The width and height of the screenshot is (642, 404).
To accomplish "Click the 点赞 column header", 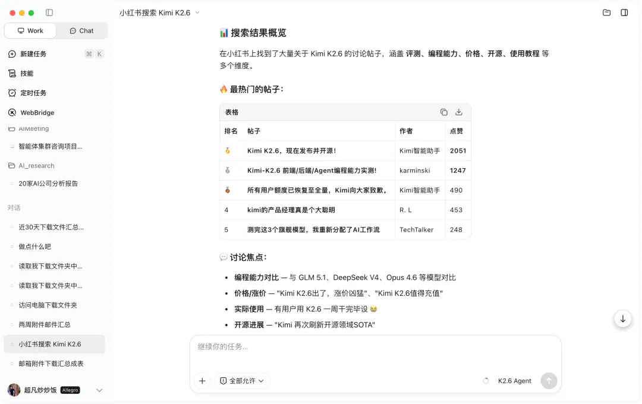I will pos(457,131).
